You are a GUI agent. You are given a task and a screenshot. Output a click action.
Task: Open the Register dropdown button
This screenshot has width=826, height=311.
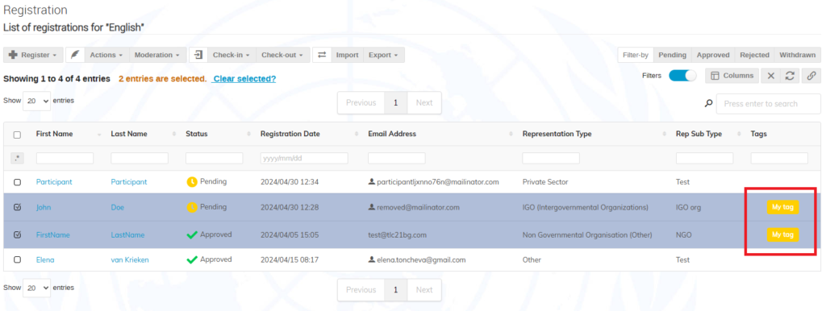[33, 55]
